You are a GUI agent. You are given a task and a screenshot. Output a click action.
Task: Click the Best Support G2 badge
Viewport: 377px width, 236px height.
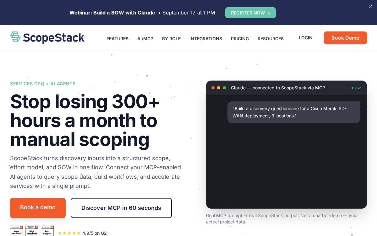pos(47,231)
